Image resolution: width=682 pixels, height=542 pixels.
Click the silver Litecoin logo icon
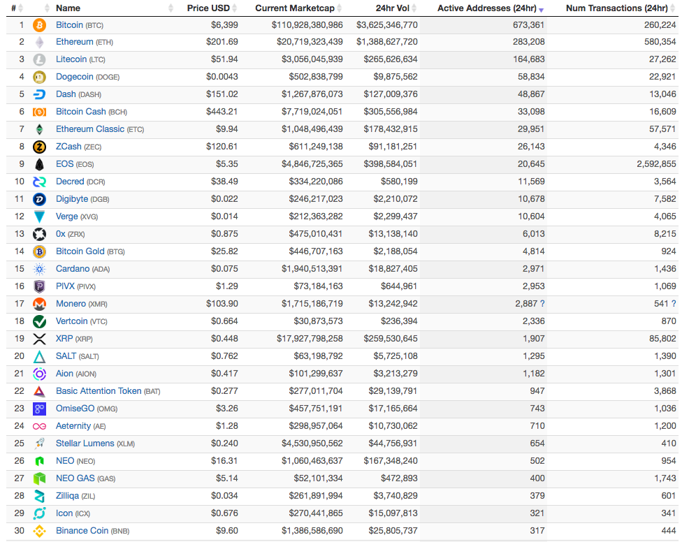pos(40,60)
